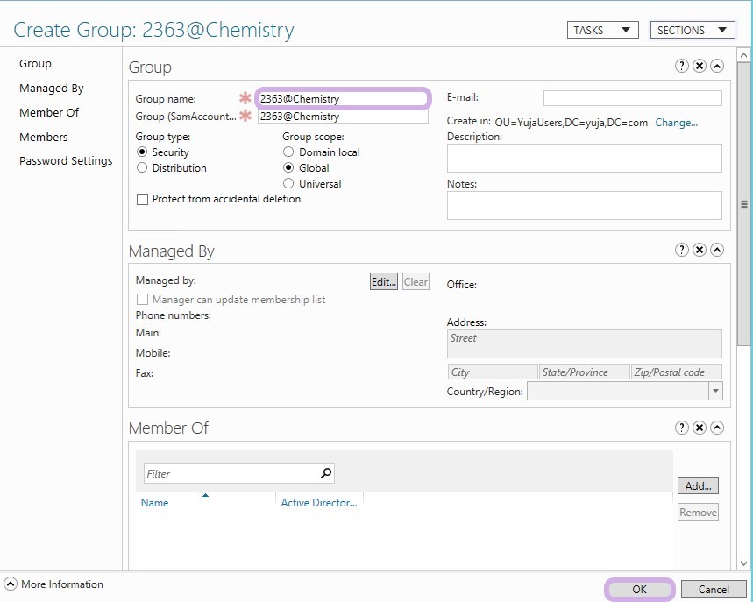Open help for the Member Of section
Screen dimensions: 753x602
681,428
